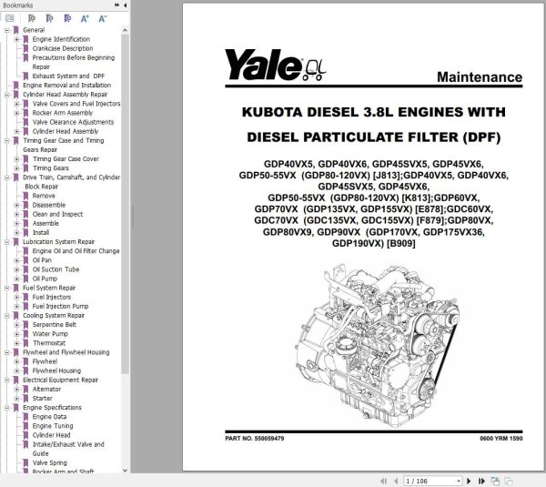Screen dimensions: 546x487
Task: Expand Valve Covers and Fuel Injectors node
Action: coord(16,104)
